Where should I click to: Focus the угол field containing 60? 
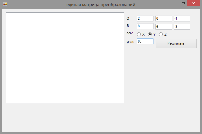145,41
